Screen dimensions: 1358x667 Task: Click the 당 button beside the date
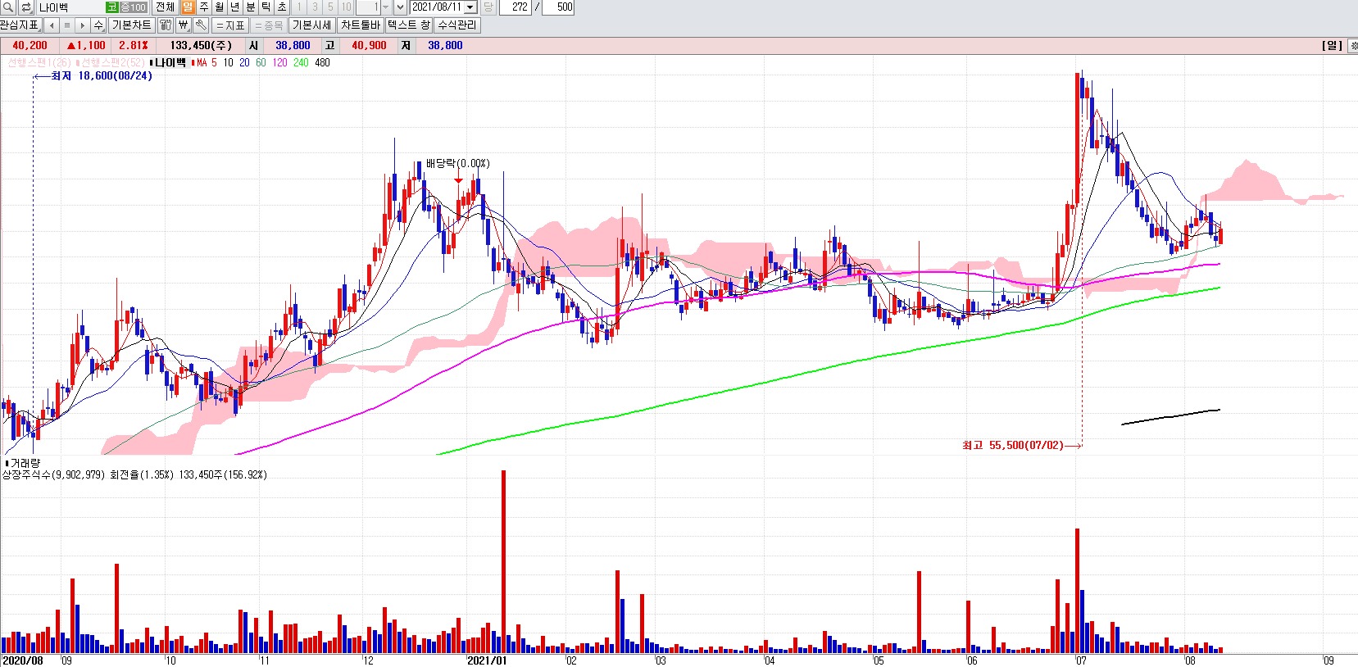pos(488,7)
